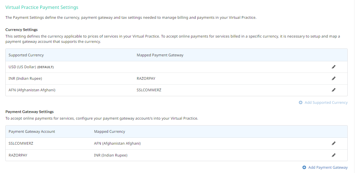Screen dimensions: 355x173
Task: Click the Payment Gateway Account column header
Action: click(32, 131)
